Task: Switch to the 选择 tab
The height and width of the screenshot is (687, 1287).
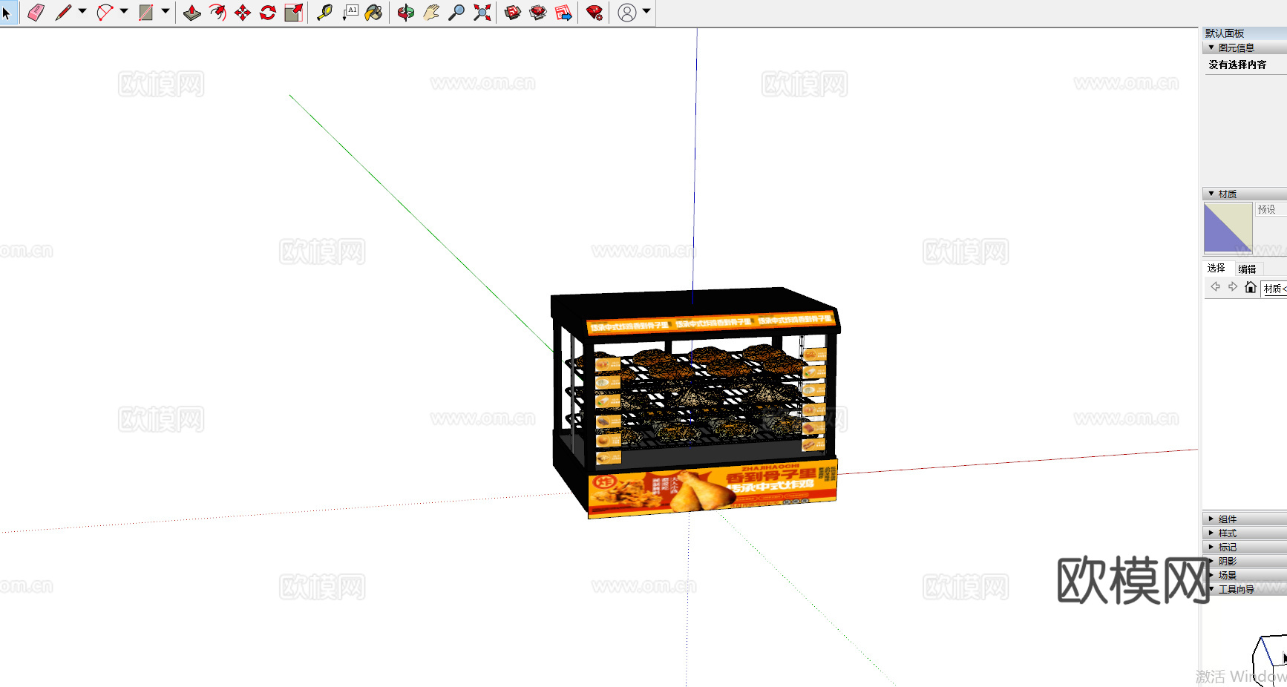Action: 1216,269
